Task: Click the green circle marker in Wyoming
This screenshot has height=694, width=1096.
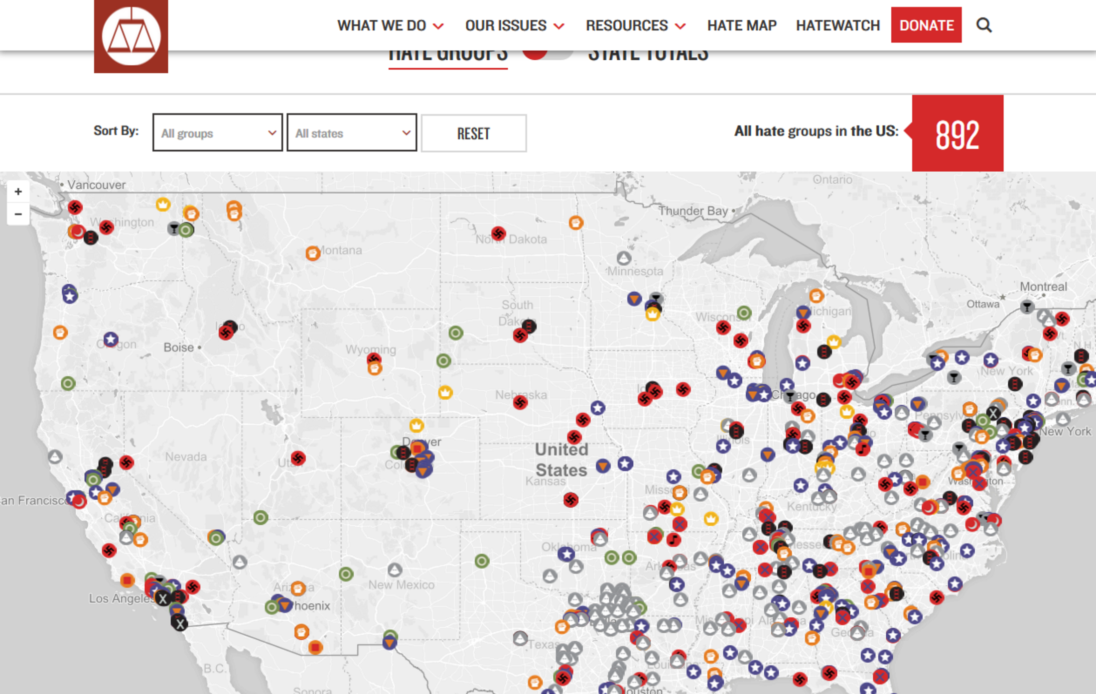Action: pyautogui.click(x=444, y=360)
